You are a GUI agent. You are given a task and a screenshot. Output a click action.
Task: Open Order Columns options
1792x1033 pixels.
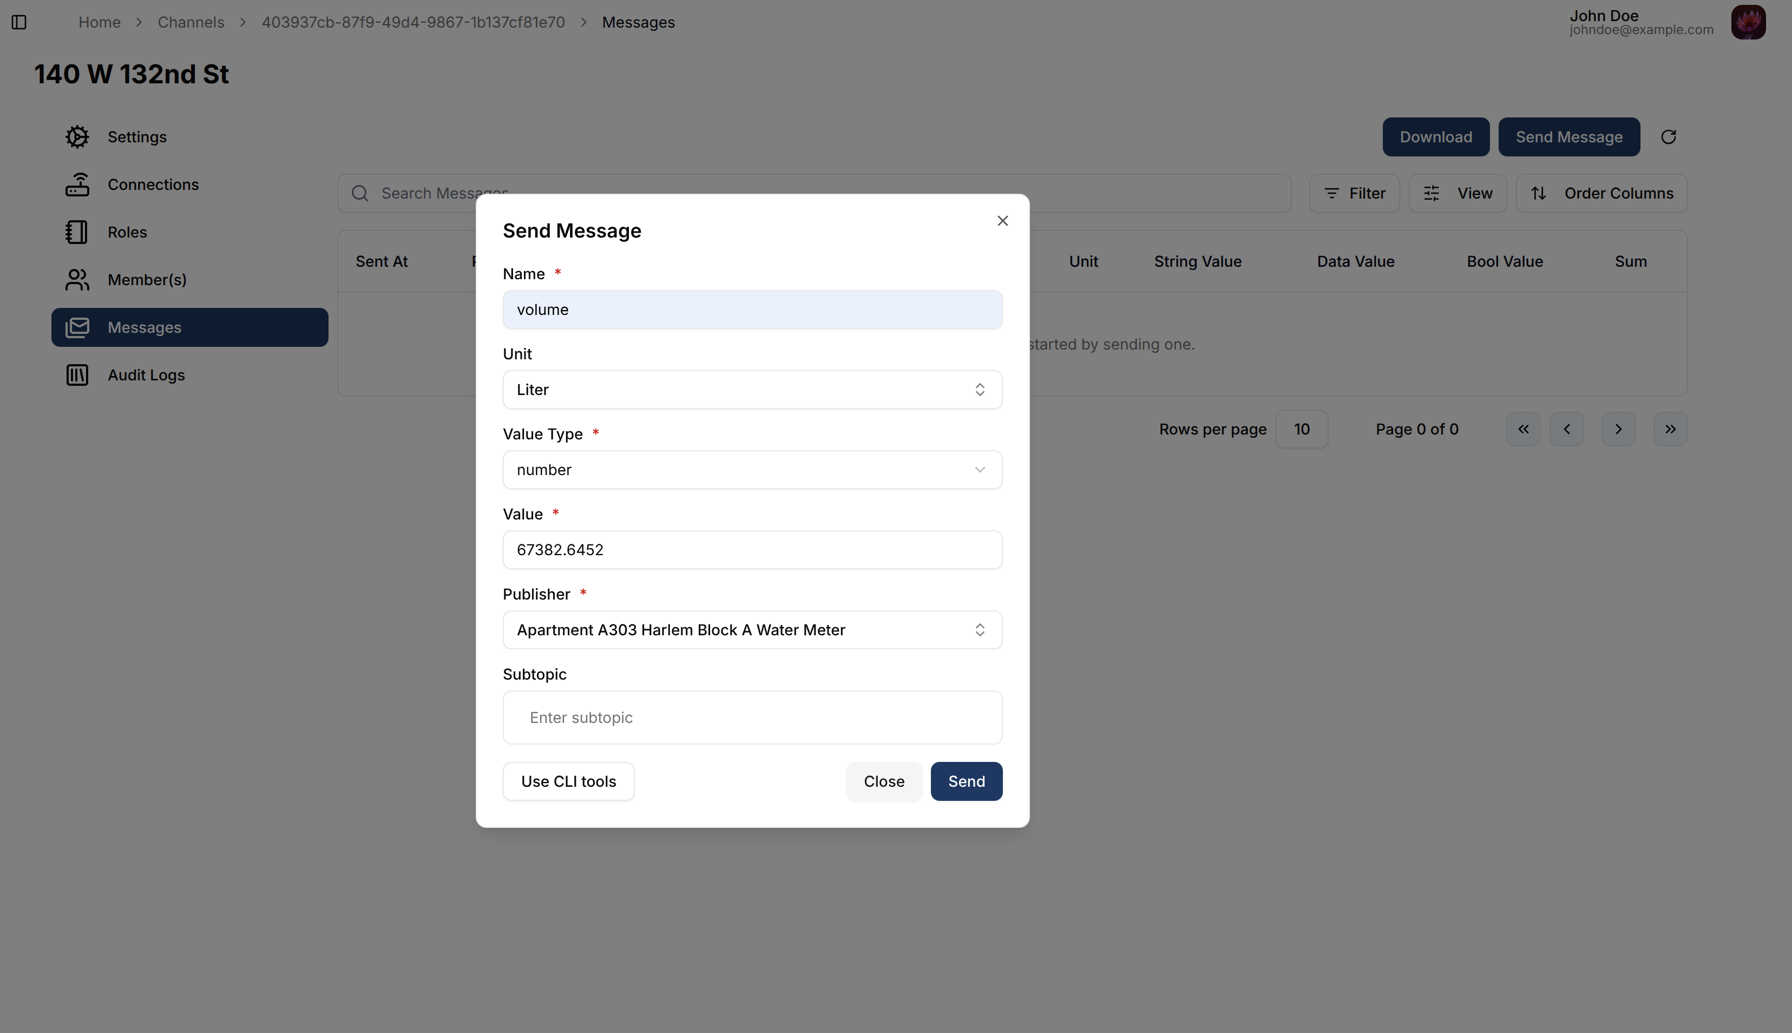[x=1601, y=193]
